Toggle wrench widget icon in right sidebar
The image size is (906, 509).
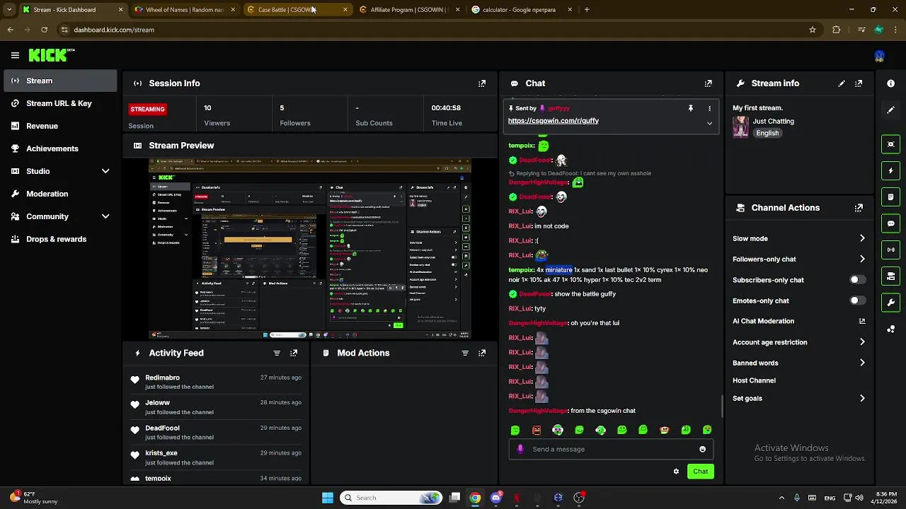[890, 303]
